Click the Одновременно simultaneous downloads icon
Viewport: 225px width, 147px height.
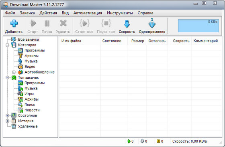[152, 23]
